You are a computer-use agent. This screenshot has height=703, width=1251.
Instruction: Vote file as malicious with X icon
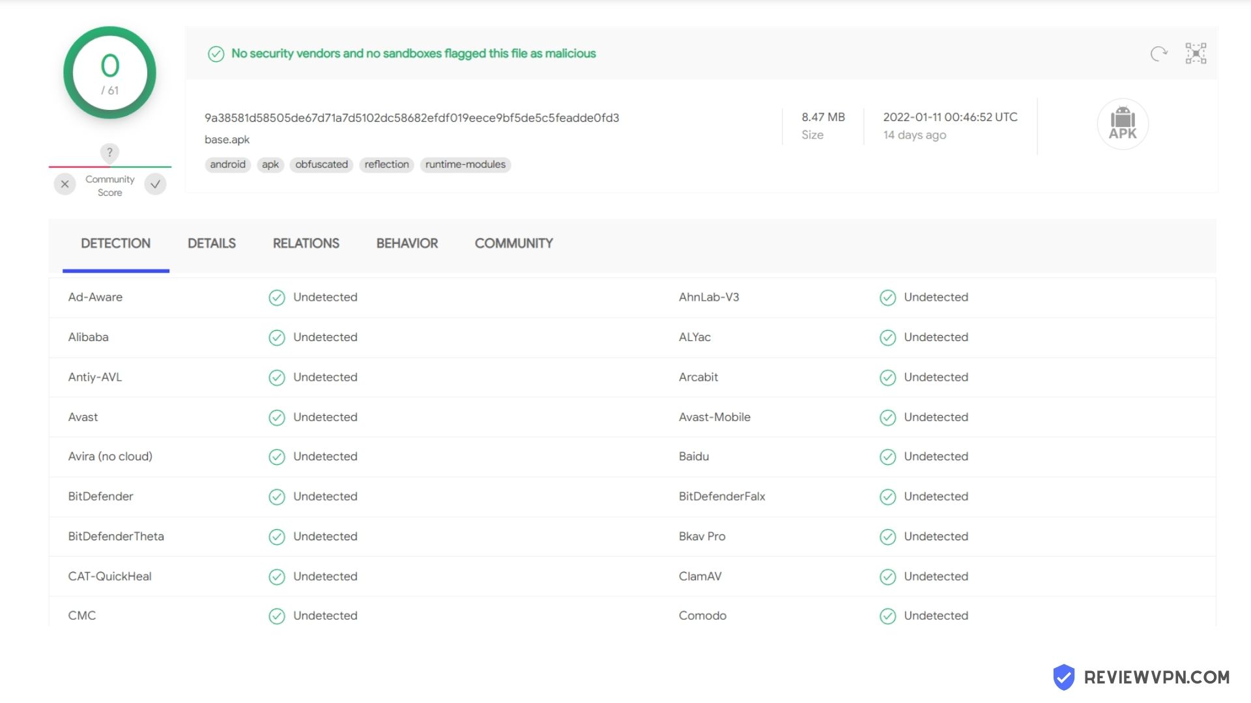pyautogui.click(x=65, y=184)
